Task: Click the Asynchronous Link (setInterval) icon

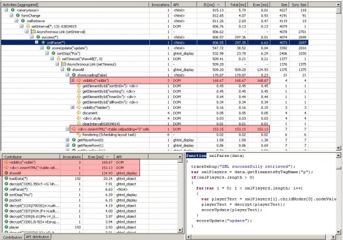Action: click(33, 32)
